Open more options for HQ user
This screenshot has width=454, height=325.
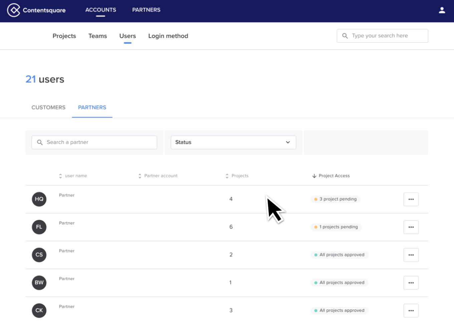click(x=411, y=199)
